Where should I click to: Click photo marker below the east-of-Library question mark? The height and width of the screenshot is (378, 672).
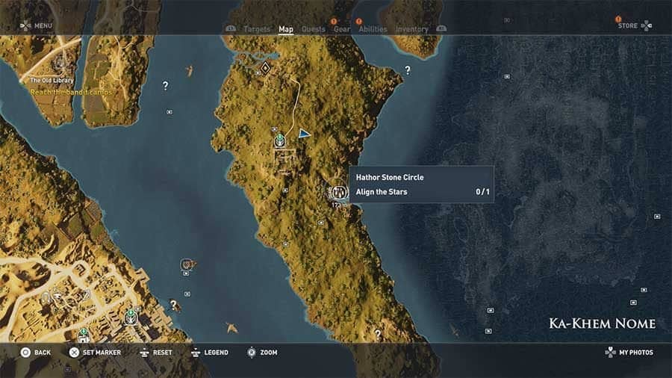169,112
